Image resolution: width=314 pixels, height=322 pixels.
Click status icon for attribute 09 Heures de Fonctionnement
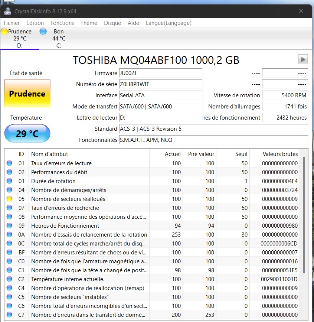click(x=9, y=225)
